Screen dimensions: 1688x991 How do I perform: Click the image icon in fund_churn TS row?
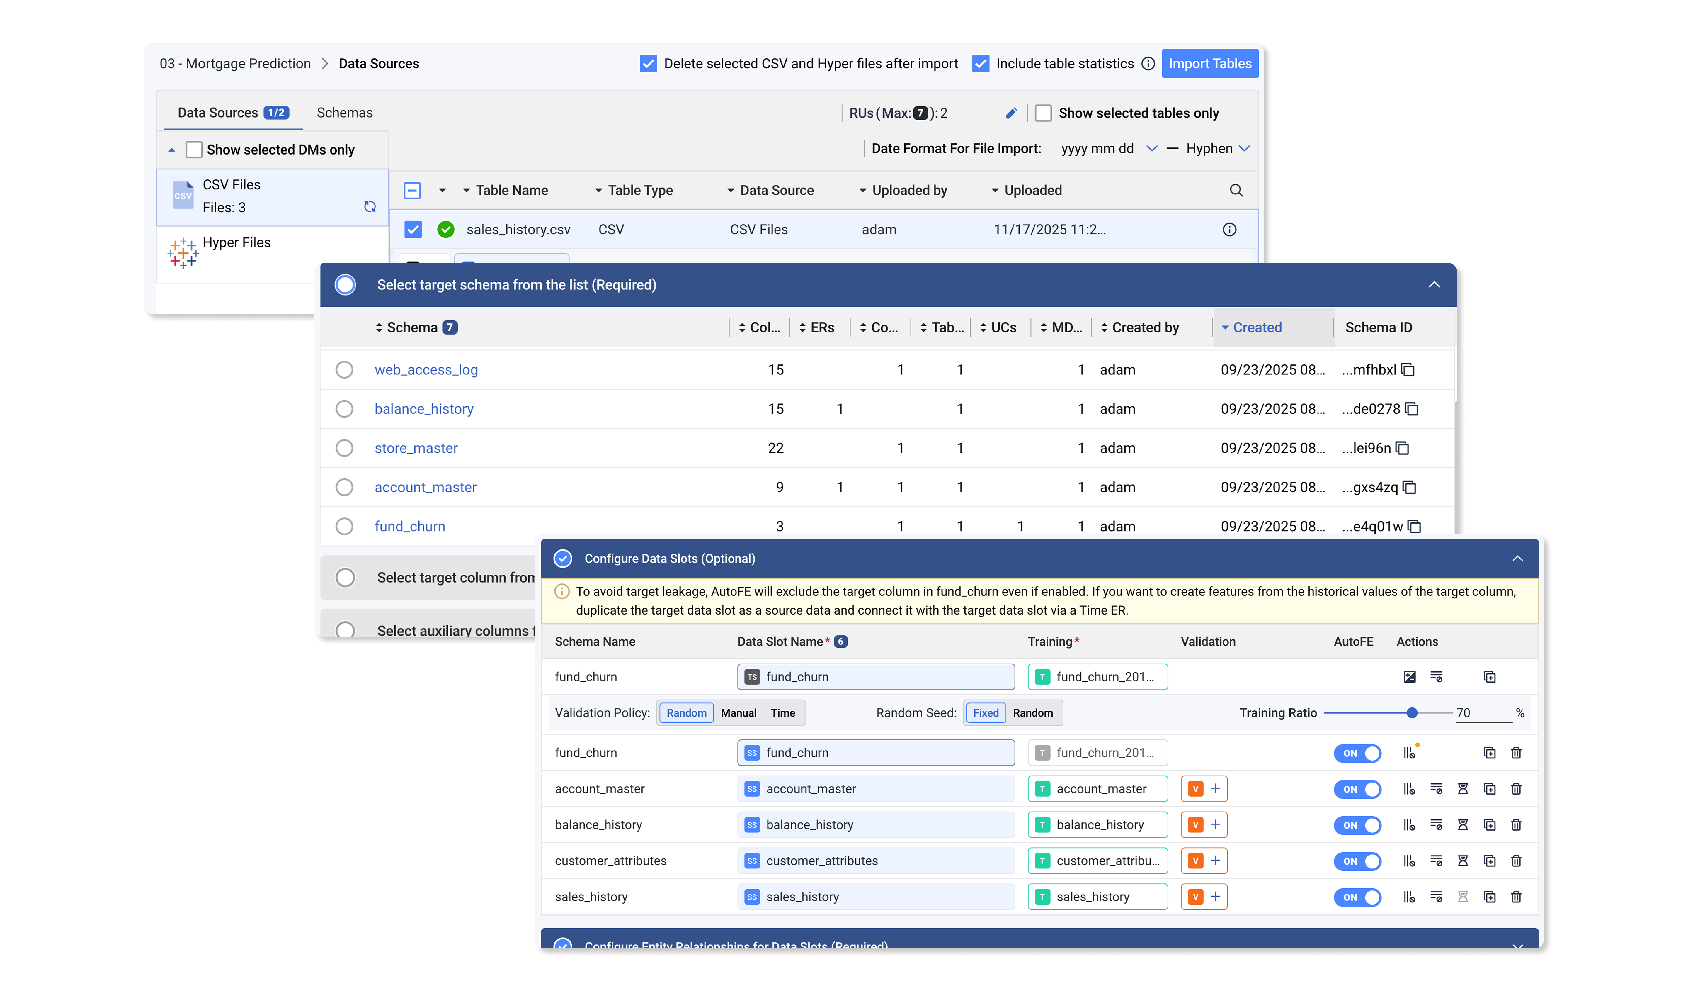point(1409,677)
